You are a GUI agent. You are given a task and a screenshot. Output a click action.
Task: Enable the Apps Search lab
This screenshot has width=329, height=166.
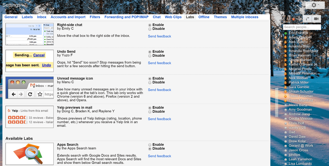pos(150,144)
